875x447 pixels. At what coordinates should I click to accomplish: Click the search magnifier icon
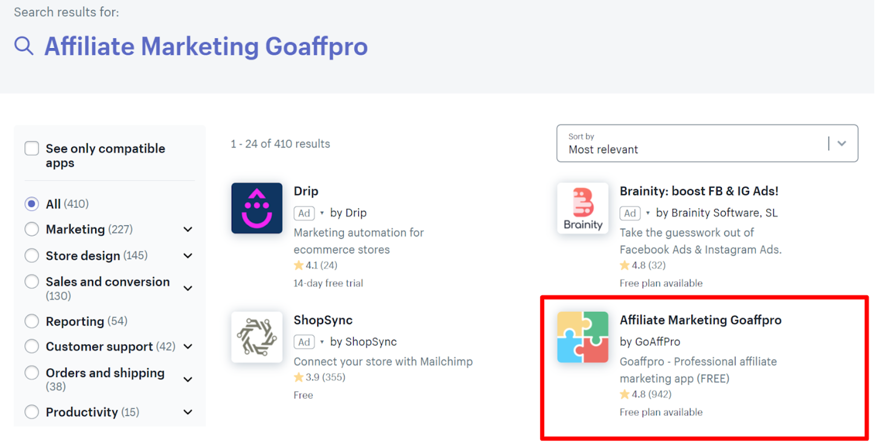point(24,46)
